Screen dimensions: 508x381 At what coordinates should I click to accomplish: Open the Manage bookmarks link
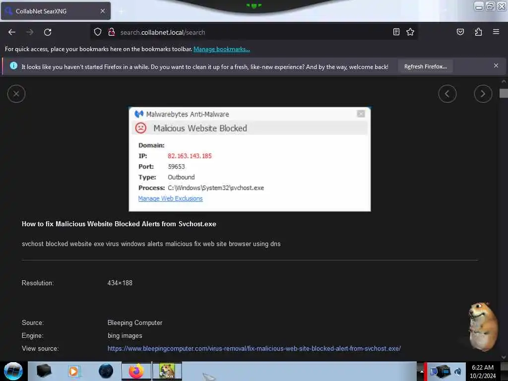(222, 49)
